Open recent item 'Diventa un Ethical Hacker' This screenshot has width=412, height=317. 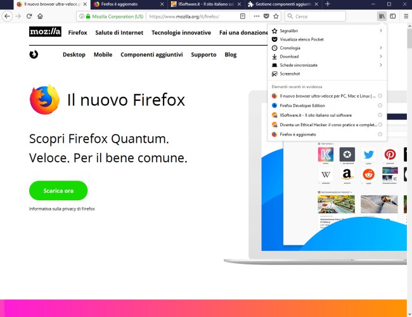click(327, 125)
